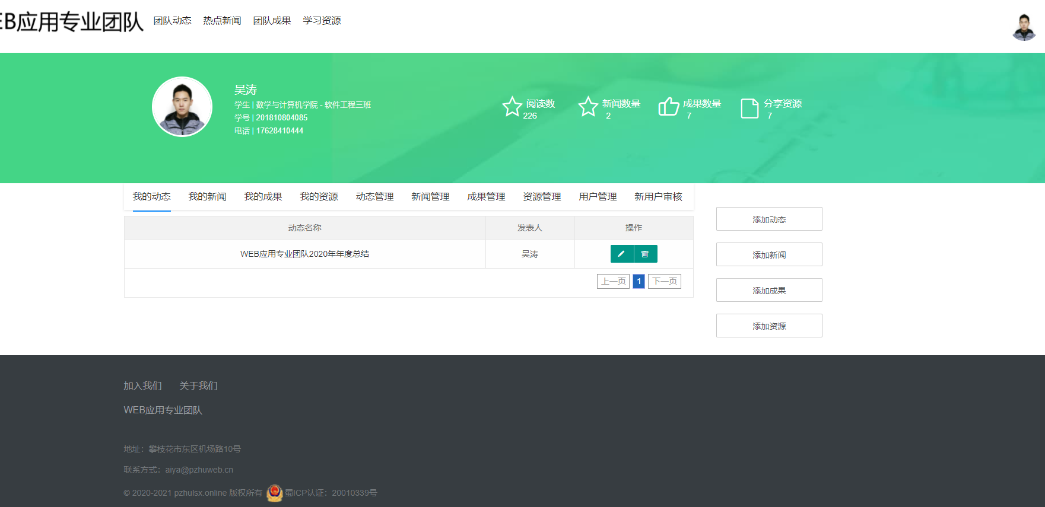Click the 关于我们 footer link
The width and height of the screenshot is (1045, 507).
pyautogui.click(x=198, y=386)
